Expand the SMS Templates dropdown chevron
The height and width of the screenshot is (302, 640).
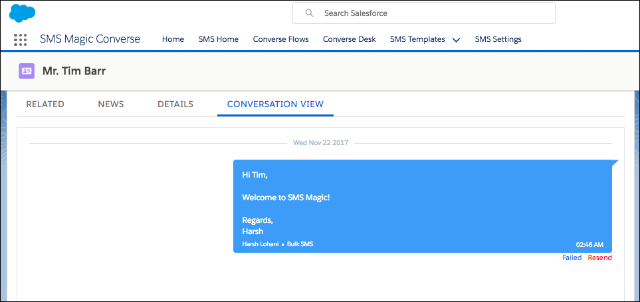point(457,40)
